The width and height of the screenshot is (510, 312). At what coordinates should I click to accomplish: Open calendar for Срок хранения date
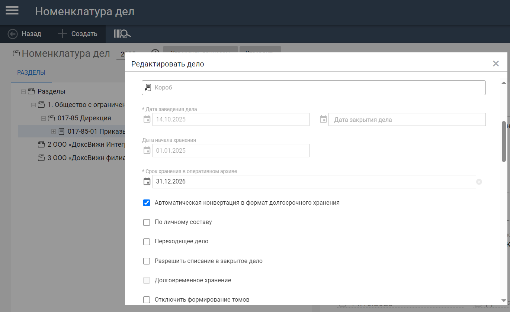click(x=147, y=182)
